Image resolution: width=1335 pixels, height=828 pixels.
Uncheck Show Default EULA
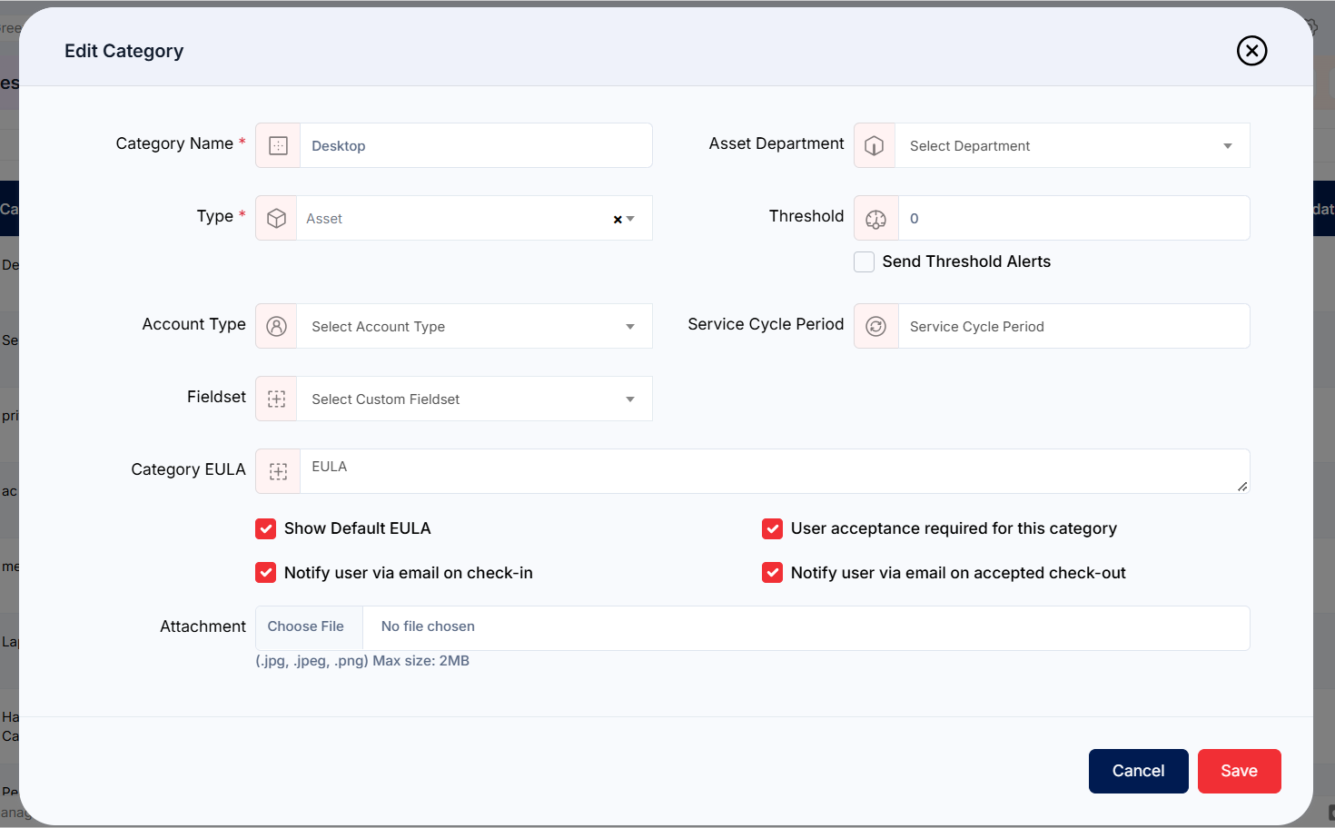(265, 528)
